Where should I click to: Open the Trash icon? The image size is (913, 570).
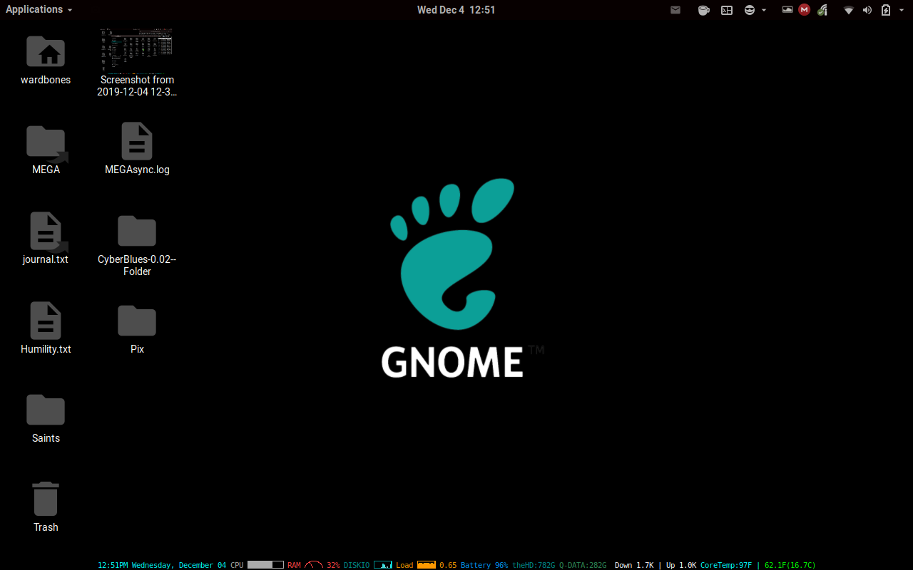pyautogui.click(x=46, y=499)
